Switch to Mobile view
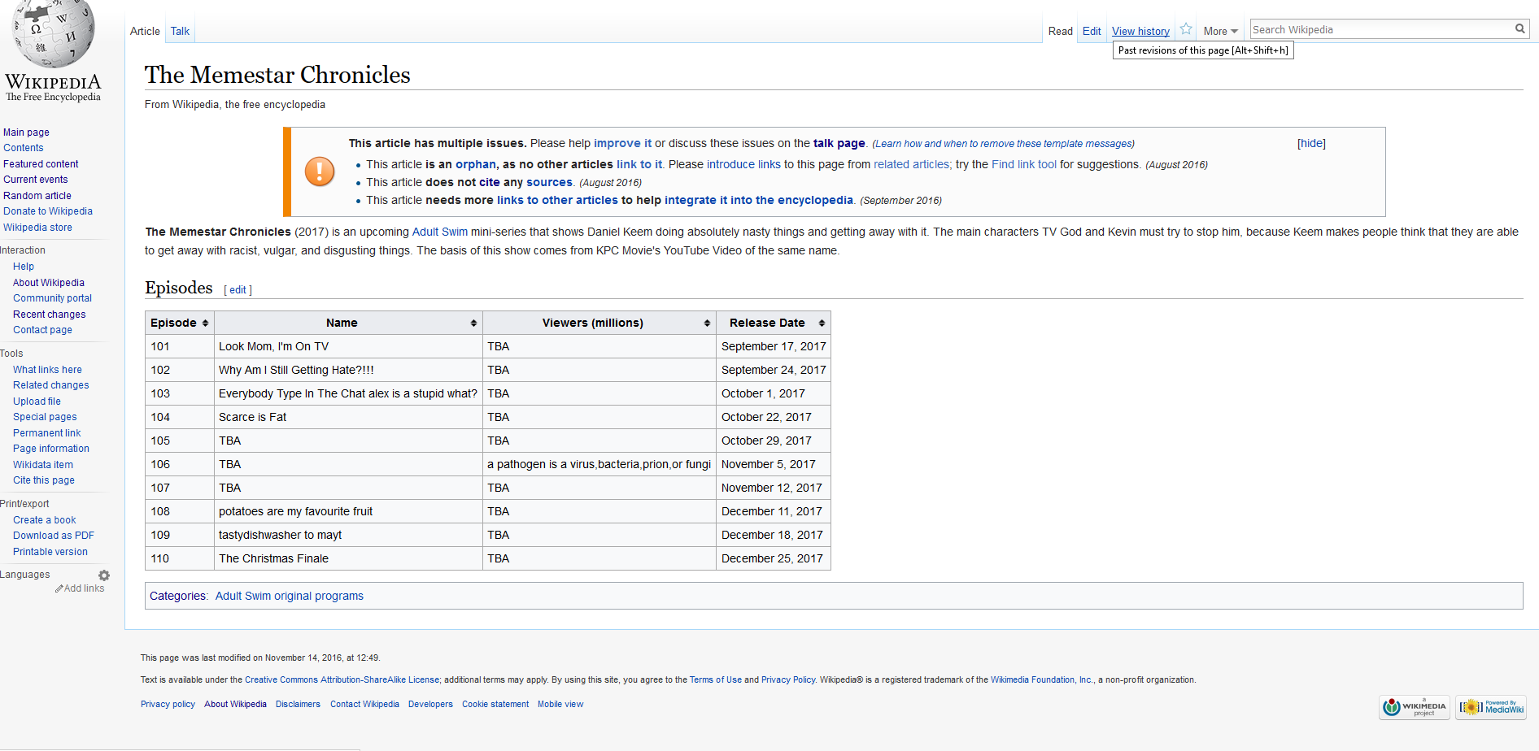Viewport: 1539px width, 751px height. pyautogui.click(x=560, y=704)
